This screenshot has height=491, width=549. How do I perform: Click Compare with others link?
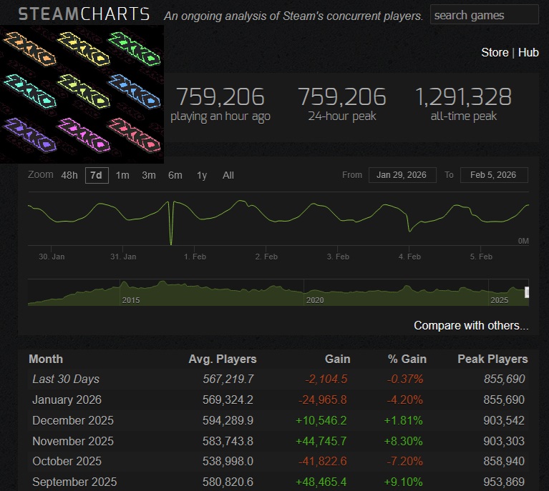click(x=471, y=326)
